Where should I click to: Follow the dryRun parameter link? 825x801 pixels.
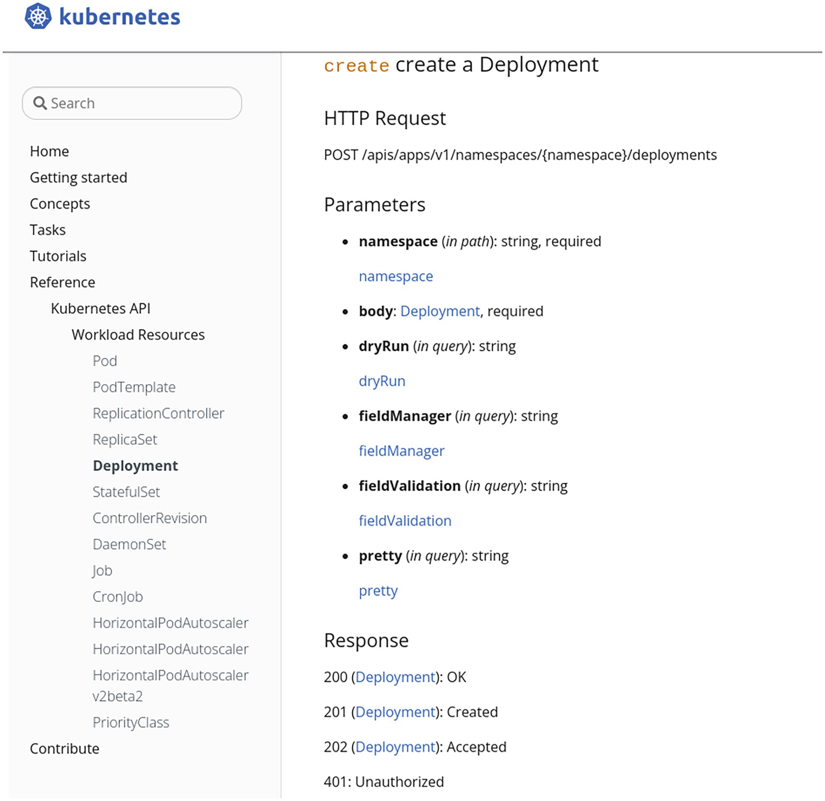pos(382,381)
